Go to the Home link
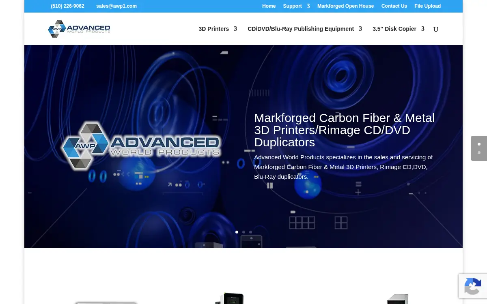This screenshot has width=487, height=304. point(269,6)
